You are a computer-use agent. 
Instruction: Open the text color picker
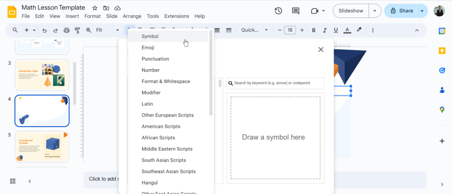(347, 30)
